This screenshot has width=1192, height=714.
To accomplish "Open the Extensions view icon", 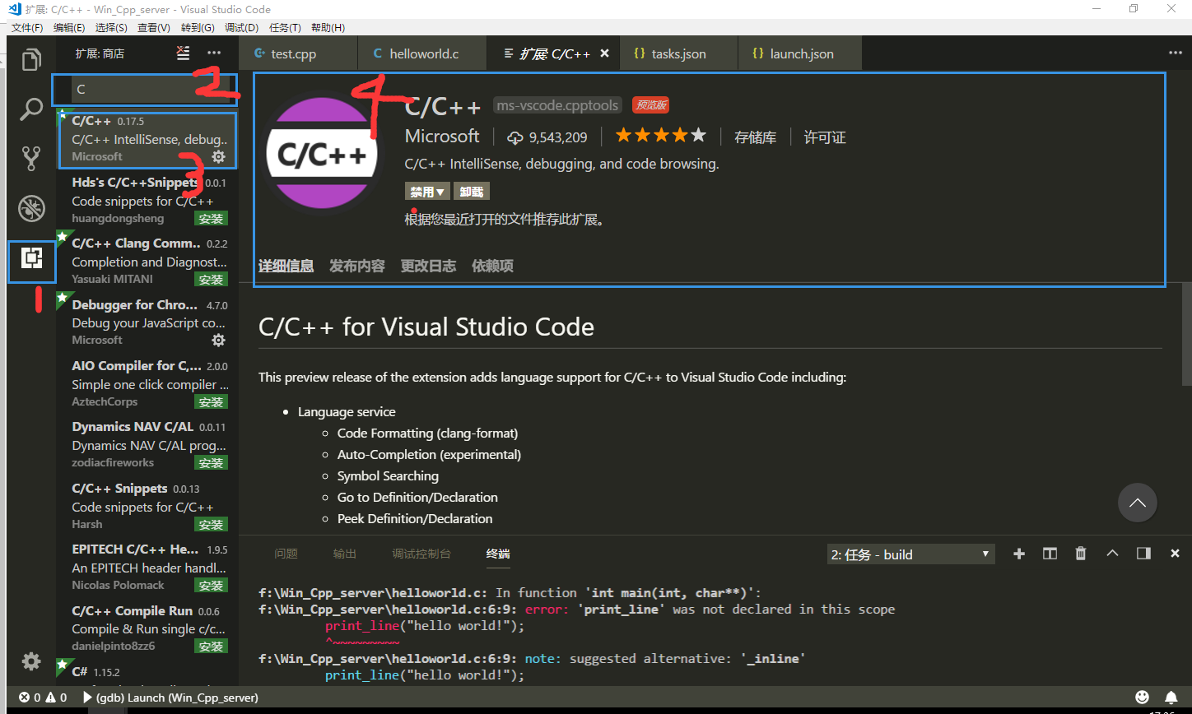I will [31, 257].
